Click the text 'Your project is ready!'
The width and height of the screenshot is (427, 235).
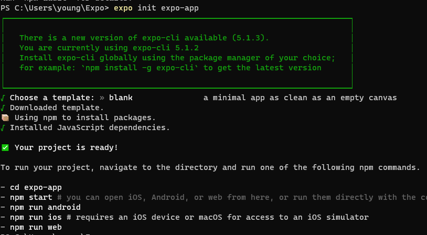click(x=66, y=147)
